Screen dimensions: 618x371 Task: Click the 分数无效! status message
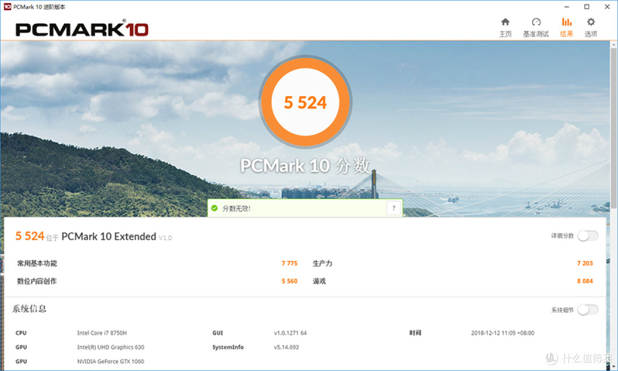[236, 208]
